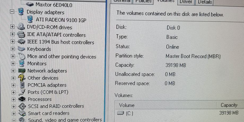Select the Network adapters icon
This screenshot has width=244, height=122.
pos(22,71)
